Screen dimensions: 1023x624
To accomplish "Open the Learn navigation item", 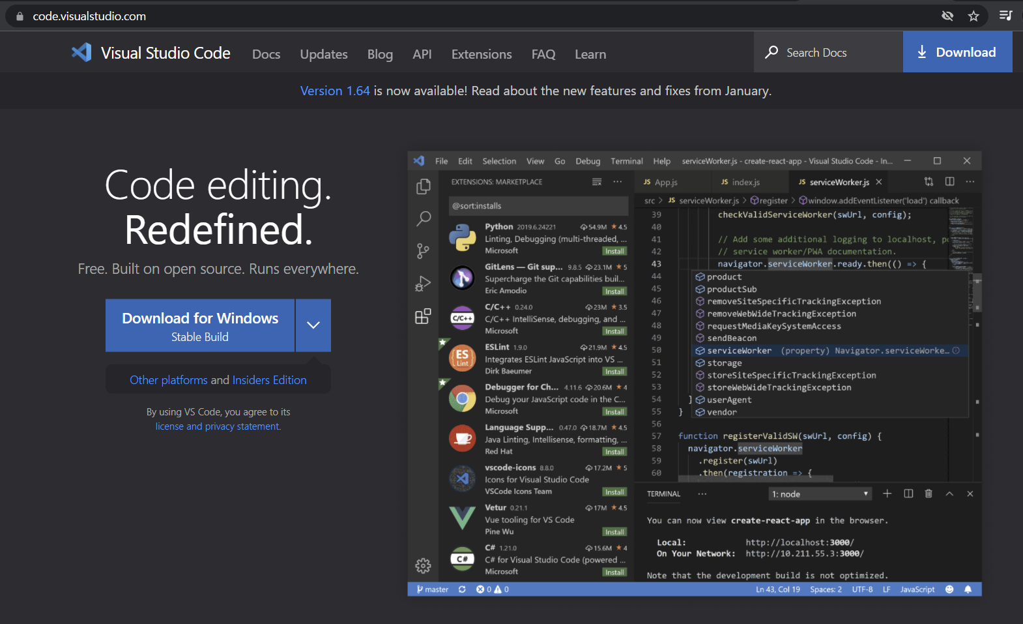I will (x=590, y=54).
